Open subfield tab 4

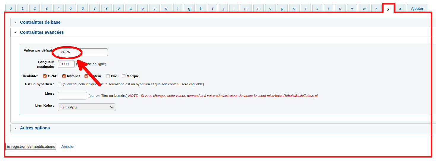click(58, 8)
